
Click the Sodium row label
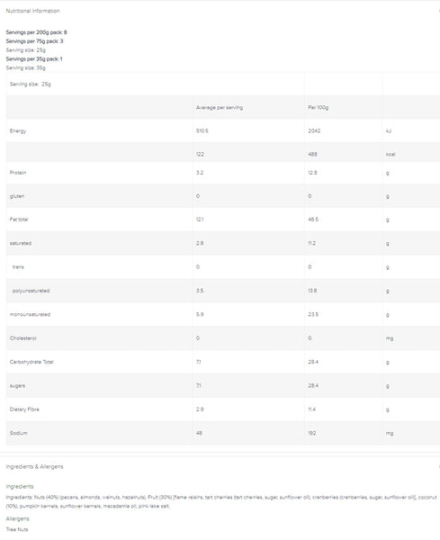19,433
